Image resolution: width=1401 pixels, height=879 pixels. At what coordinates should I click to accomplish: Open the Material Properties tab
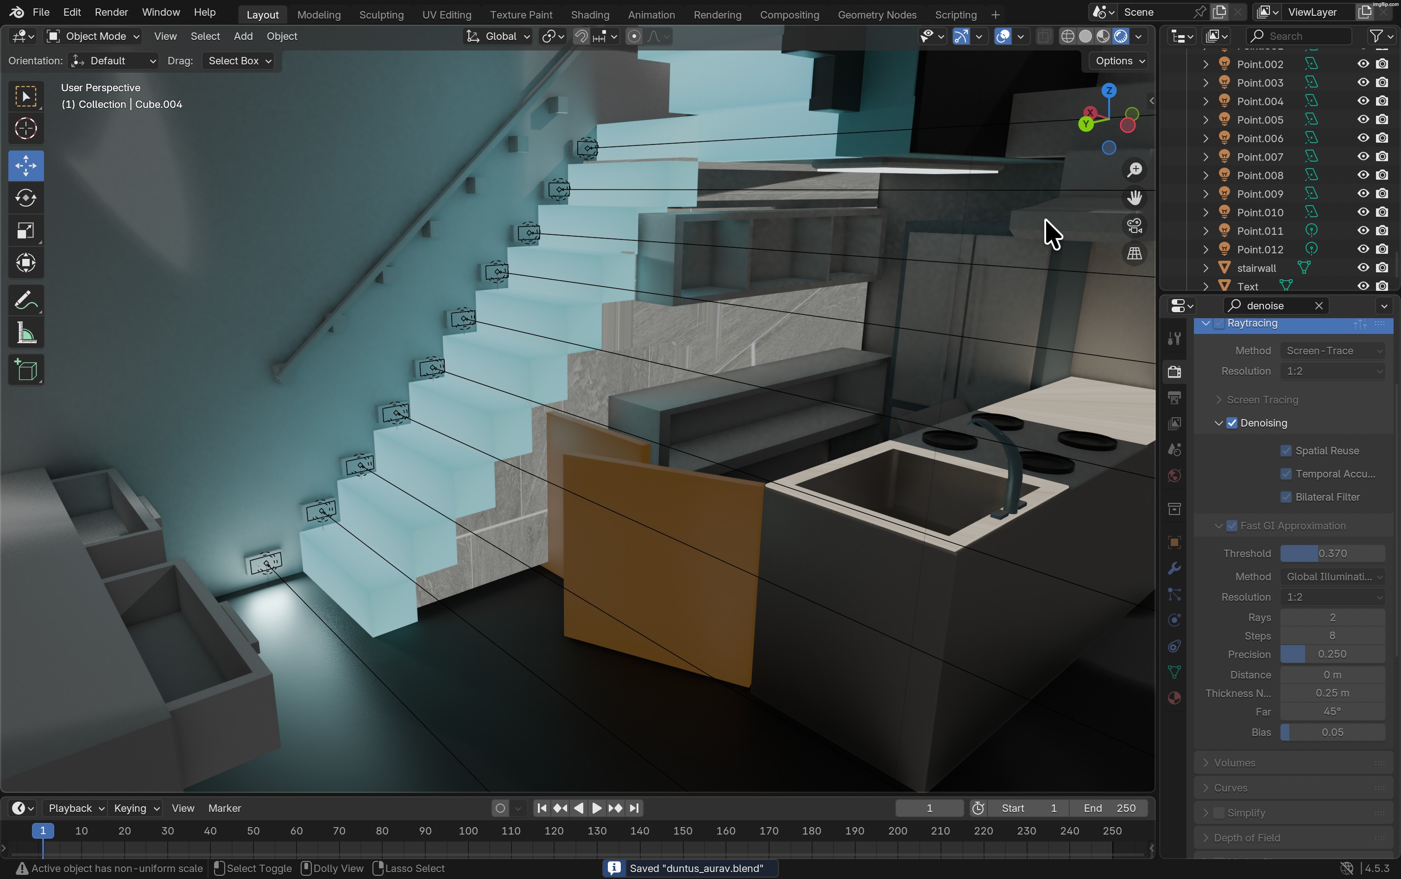click(x=1174, y=698)
